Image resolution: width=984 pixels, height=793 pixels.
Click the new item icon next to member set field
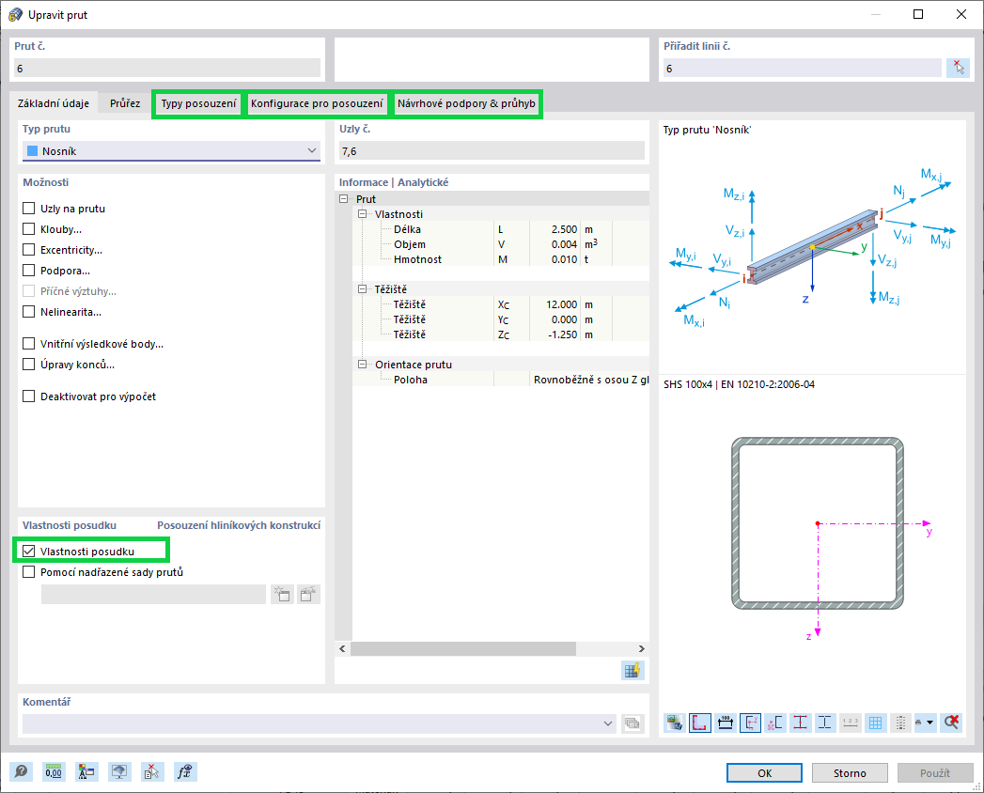(x=282, y=594)
